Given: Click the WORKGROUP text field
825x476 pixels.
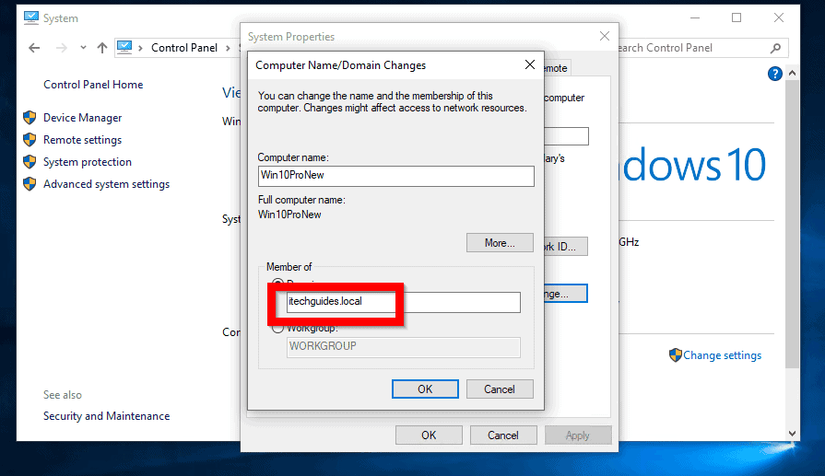Looking at the screenshot, I should coord(404,347).
